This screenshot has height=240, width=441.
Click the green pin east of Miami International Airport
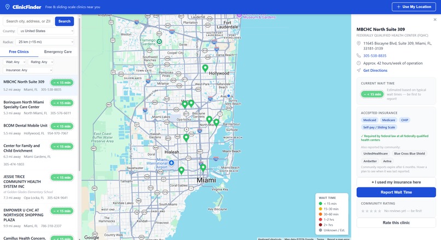click(182, 170)
